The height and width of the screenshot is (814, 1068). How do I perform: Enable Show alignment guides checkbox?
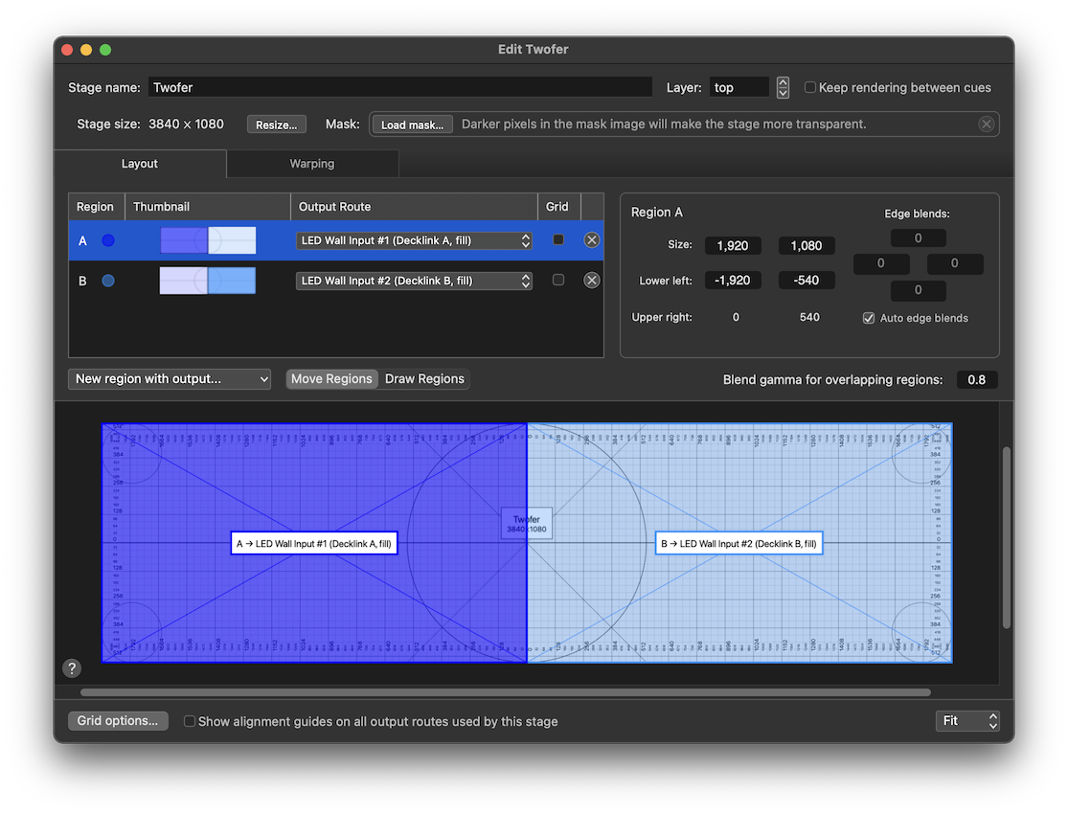tap(190, 721)
